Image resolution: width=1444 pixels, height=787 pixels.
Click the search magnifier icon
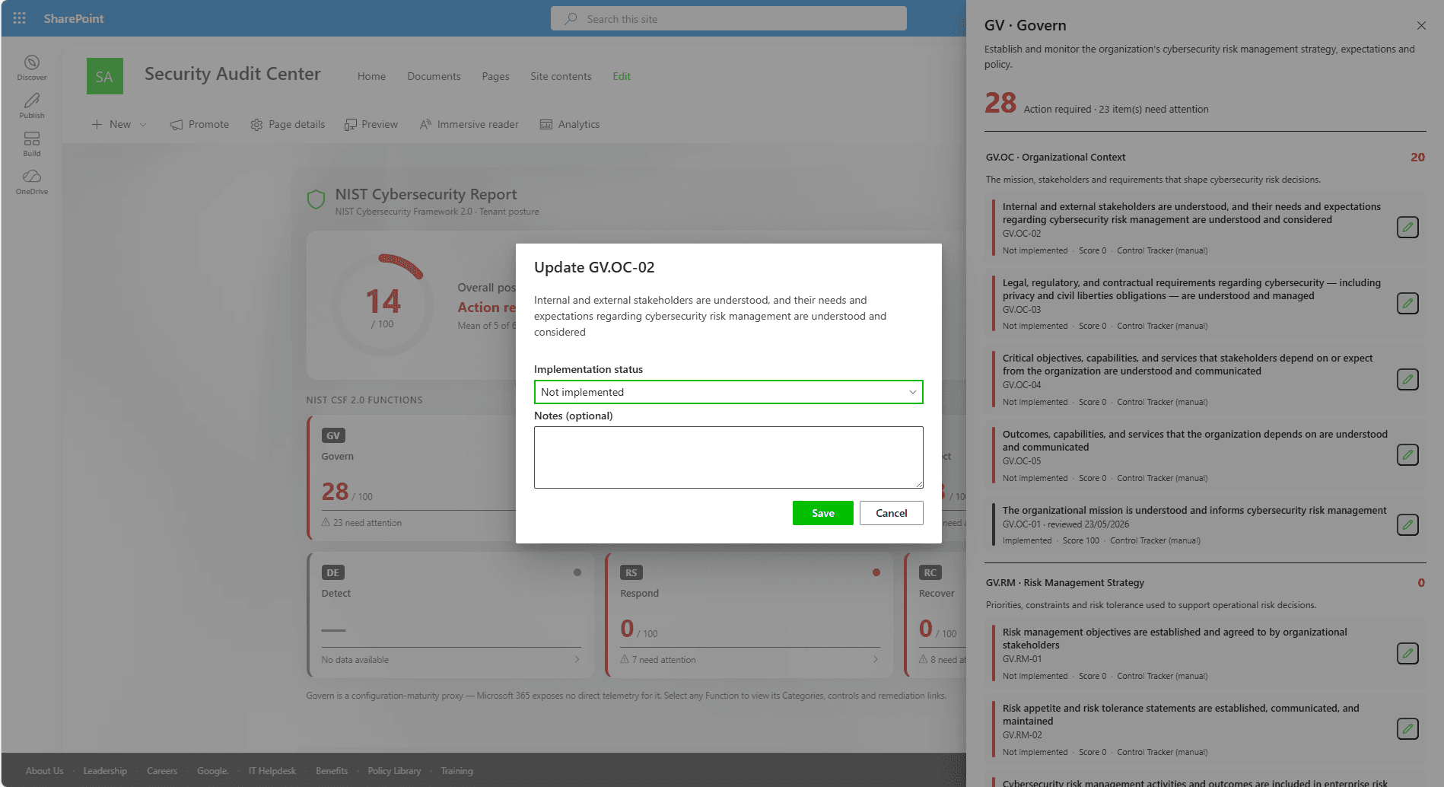[x=571, y=18]
